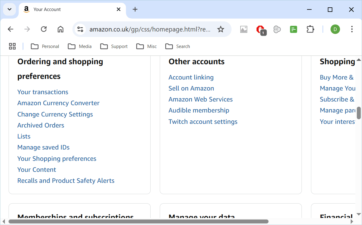362x225 pixels.
Task: Open the apps grid on the bookmarks bar
Action: (12, 46)
